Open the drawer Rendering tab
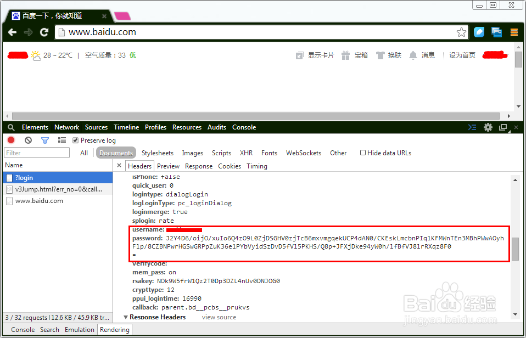 pyautogui.click(x=115, y=330)
